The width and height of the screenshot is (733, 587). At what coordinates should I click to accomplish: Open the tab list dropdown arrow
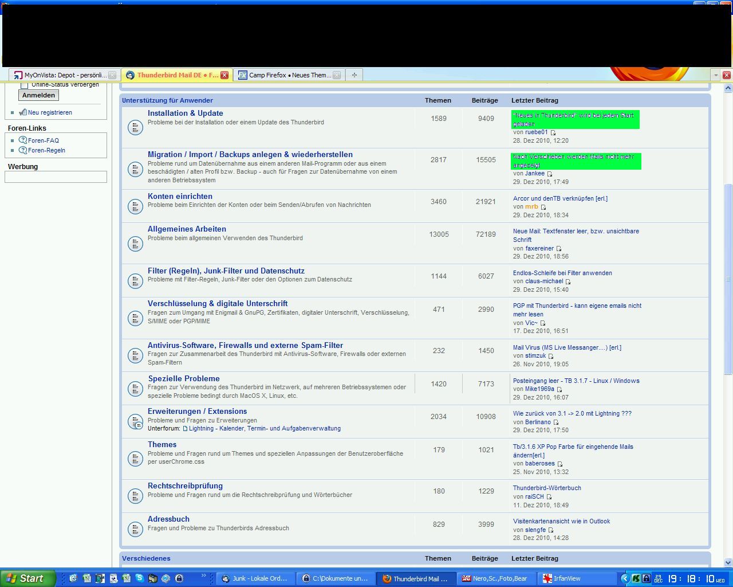click(715, 75)
